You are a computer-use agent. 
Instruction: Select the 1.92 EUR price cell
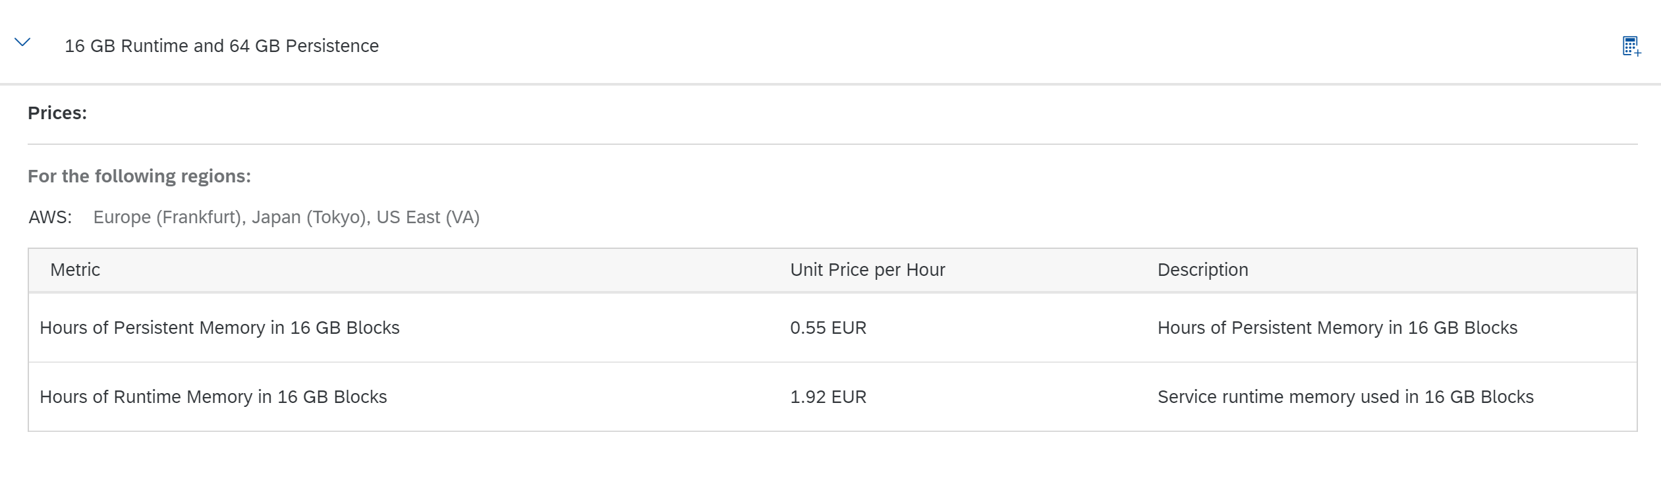828,397
